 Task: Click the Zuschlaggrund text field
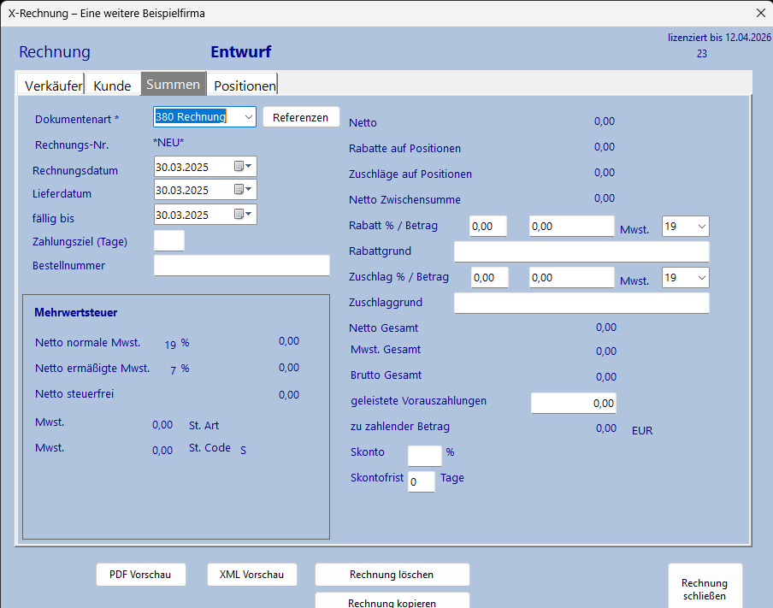pos(581,303)
